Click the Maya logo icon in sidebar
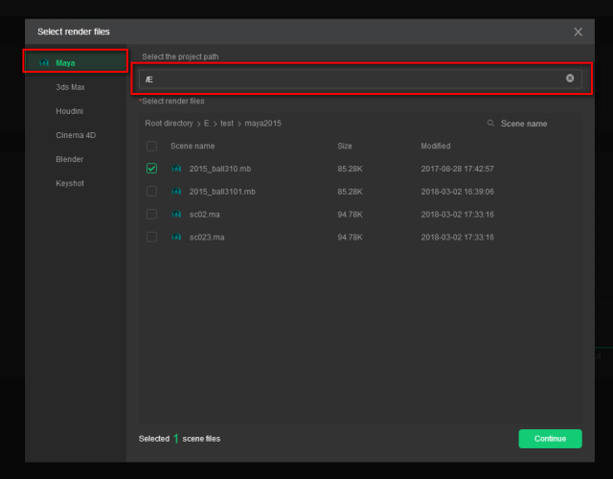 44,62
